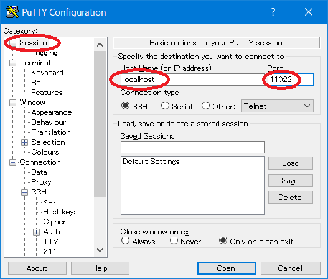Collapse the Window category node
This screenshot has width=328, height=279.
[x=13, y=103]
